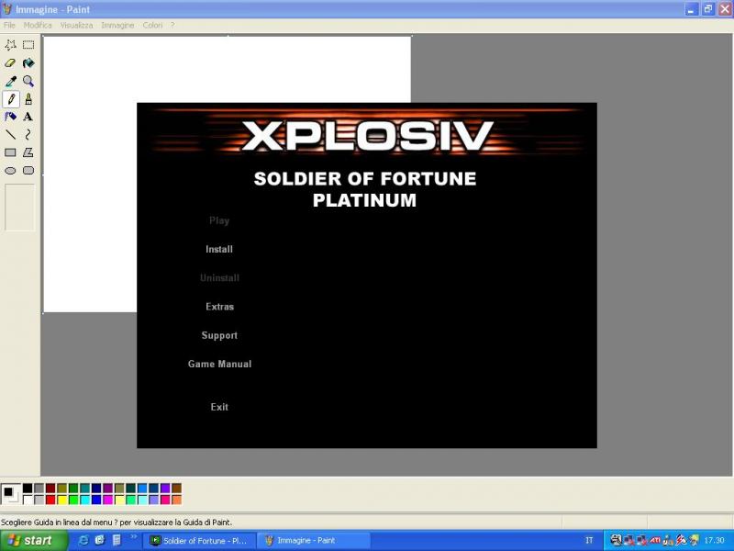This screenshot has width=734, height=551.
Task: Select the orange color swatch
Action: point(176,500)
